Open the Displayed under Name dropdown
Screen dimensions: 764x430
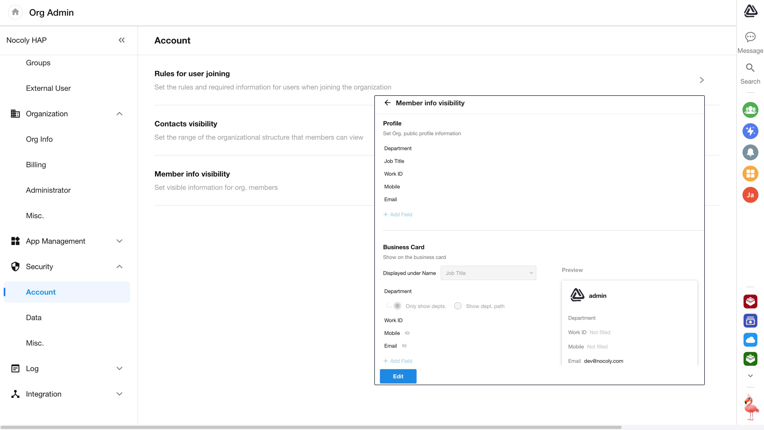point(488,273)
